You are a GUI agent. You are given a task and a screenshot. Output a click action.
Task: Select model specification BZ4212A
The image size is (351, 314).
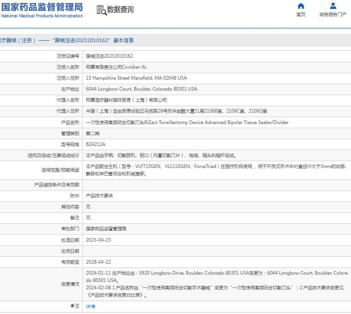click(96, 144)
